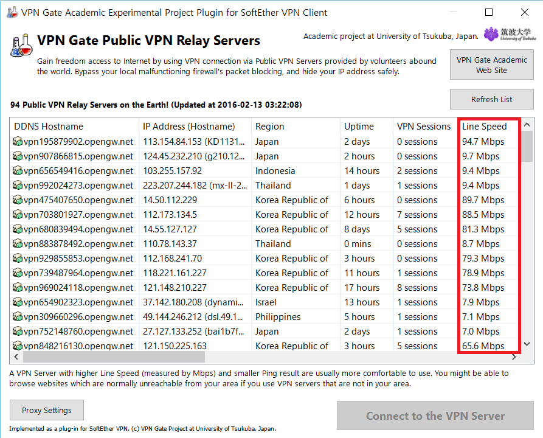Click title bar application icon

(x=12, y=13)
